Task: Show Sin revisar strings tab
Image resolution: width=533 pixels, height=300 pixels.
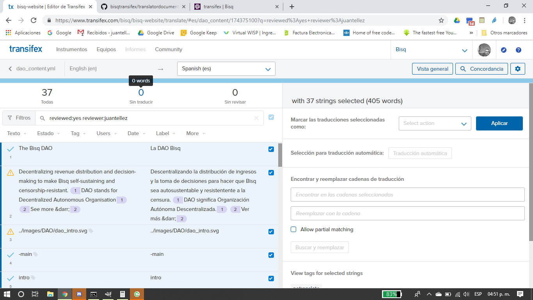Action: (235, 96)
